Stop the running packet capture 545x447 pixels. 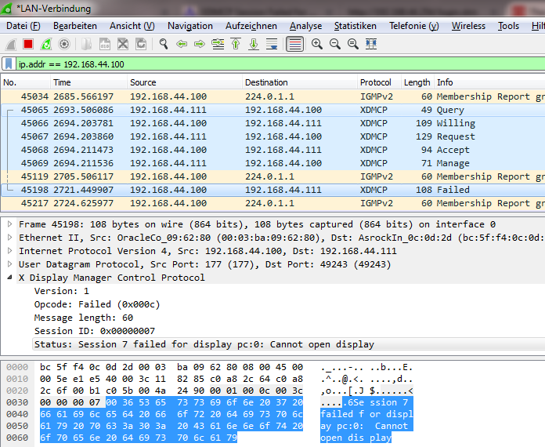(28, 44)
